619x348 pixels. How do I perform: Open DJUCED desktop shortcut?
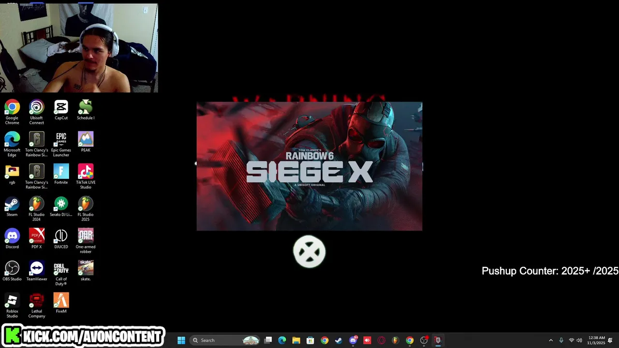click(x=61, y=239)
